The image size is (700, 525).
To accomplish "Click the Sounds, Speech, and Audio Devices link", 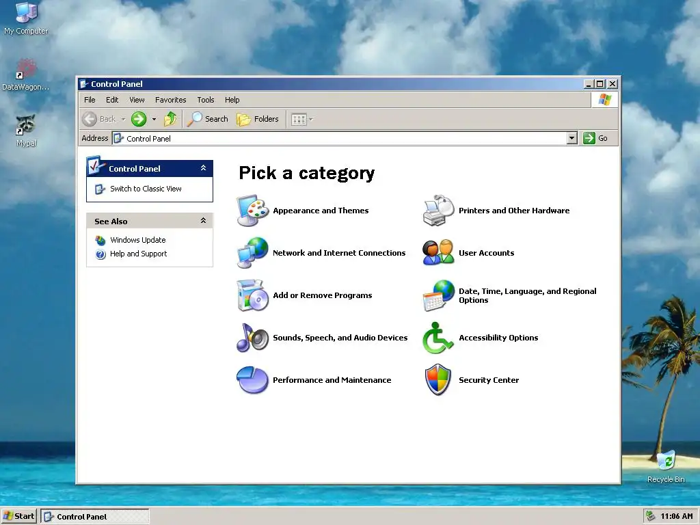I will [x=340, y=338].
